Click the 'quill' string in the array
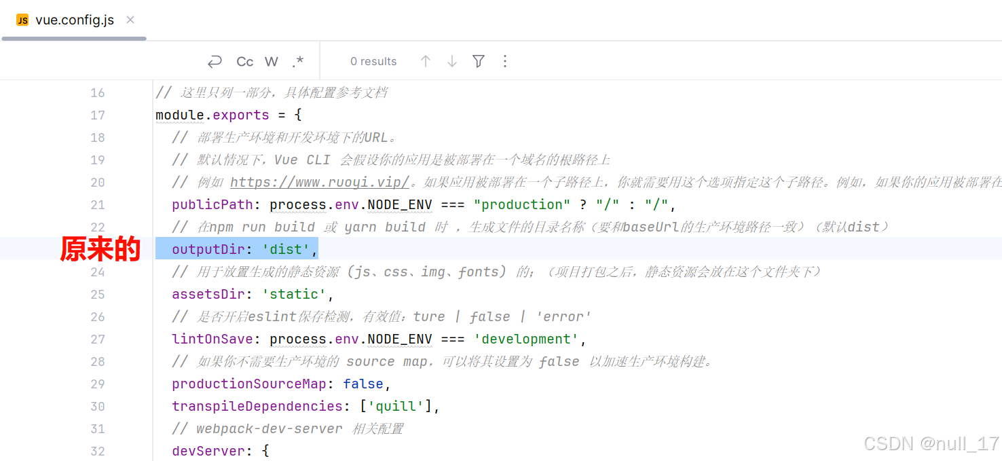The width and height of the screenshot is (1002, 461). click(x=396, y=406)
